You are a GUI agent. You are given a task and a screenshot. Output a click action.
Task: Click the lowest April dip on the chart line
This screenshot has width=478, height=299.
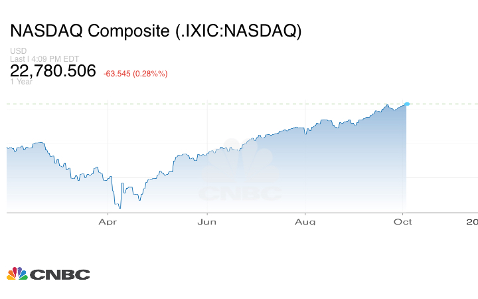[x=120, y=207]
